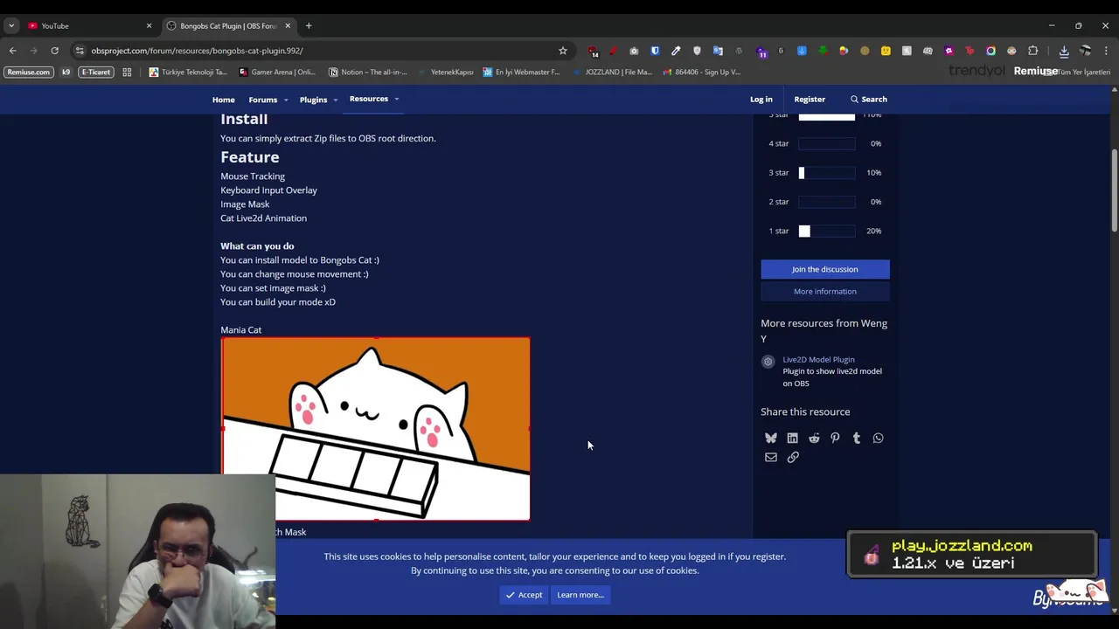
Task: Click the 1 star rating bar
Action: pos(827,231)
